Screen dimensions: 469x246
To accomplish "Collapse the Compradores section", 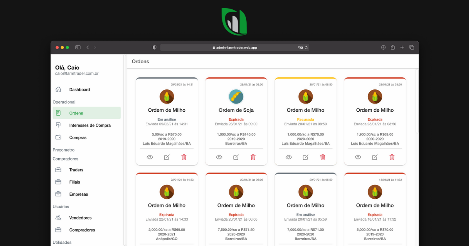I will pos(65,159).
